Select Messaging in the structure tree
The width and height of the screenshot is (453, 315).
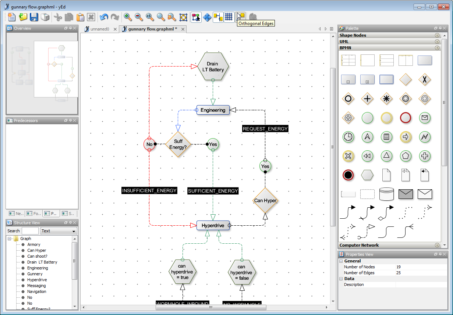point(36,286)
